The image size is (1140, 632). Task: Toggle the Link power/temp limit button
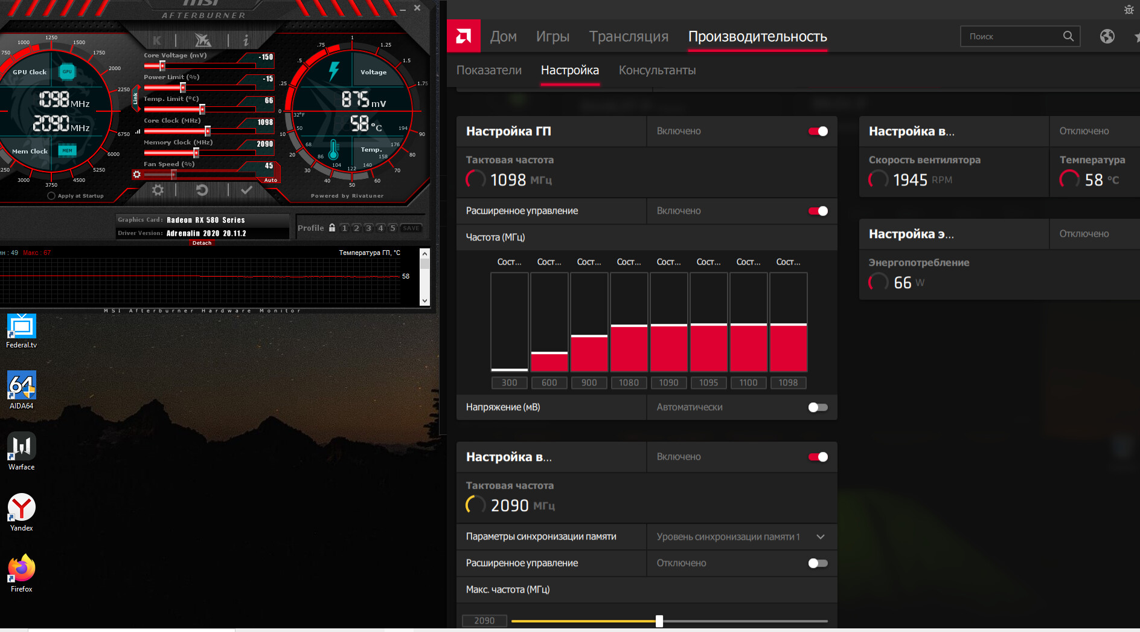pyautogui.click(x=135, y=98)
